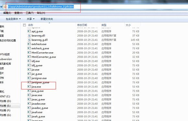The width and height of the screenshot is (188, 121).
Task: Open the 工具(T) menu
Action: [x=29, y=13]
